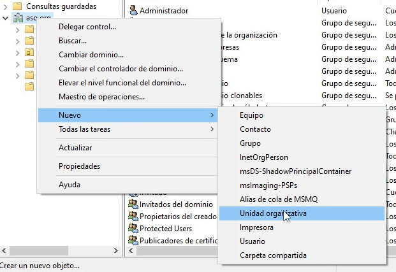The image size is (396, 272).
Task: Select the Administrador user icon
Action: [133, 10]
